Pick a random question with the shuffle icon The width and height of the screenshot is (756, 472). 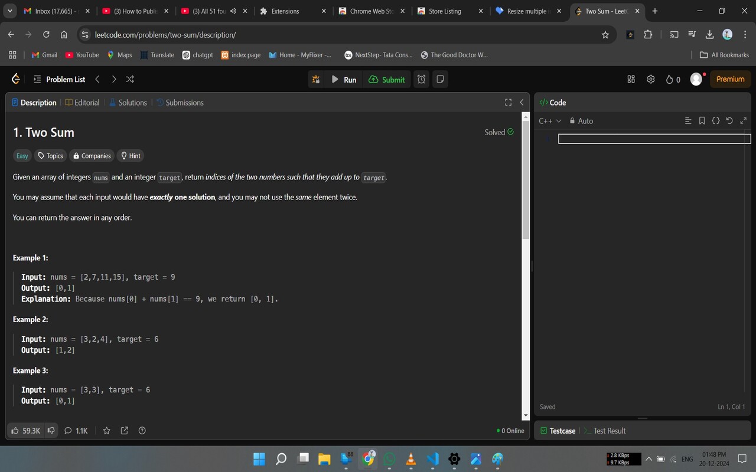129,78
